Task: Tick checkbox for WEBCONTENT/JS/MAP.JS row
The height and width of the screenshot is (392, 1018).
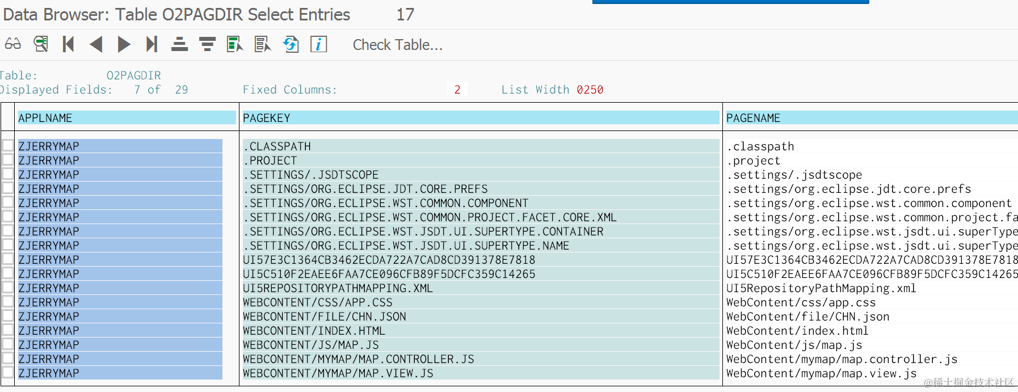Action: (x=8, y=344)
